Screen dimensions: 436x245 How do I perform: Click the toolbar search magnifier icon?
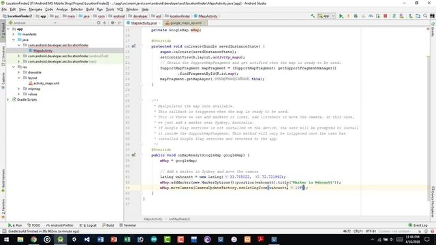click(x=425, y=16)
